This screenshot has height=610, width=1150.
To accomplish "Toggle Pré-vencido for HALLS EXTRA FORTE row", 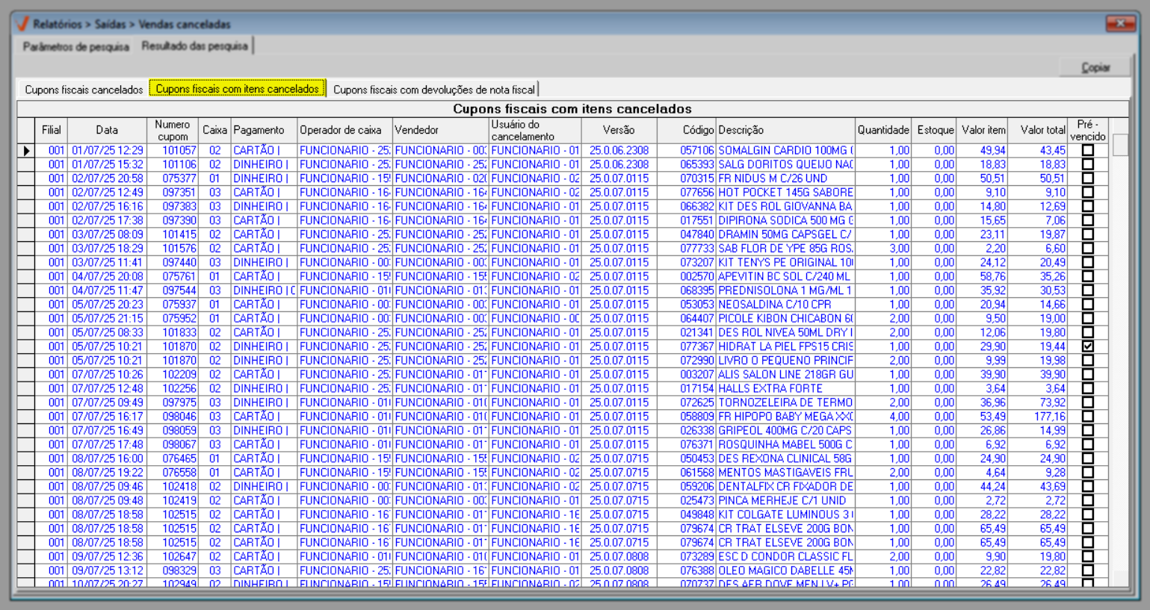I will [1087, 388].
